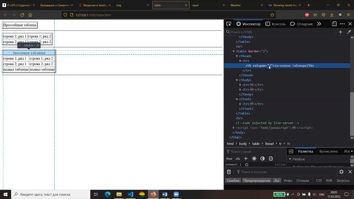The image size is (354, 199).
Task: Click html in the breadcrumb trail
Action: [x=230, y=144]
